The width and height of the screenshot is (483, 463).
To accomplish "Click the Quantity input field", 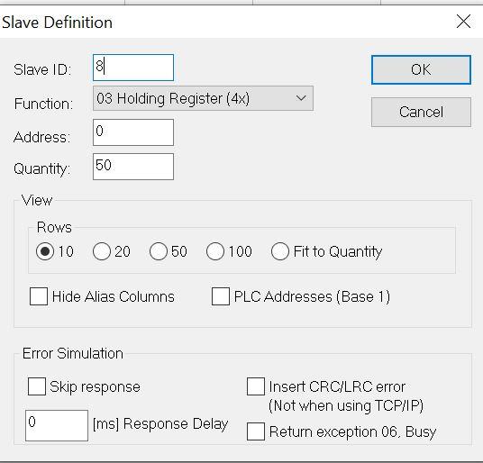I will tap(133, 167).
